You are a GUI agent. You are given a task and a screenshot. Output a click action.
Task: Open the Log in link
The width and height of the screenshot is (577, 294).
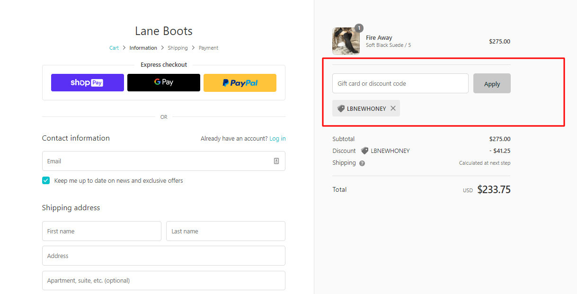[x=277, y=139]
